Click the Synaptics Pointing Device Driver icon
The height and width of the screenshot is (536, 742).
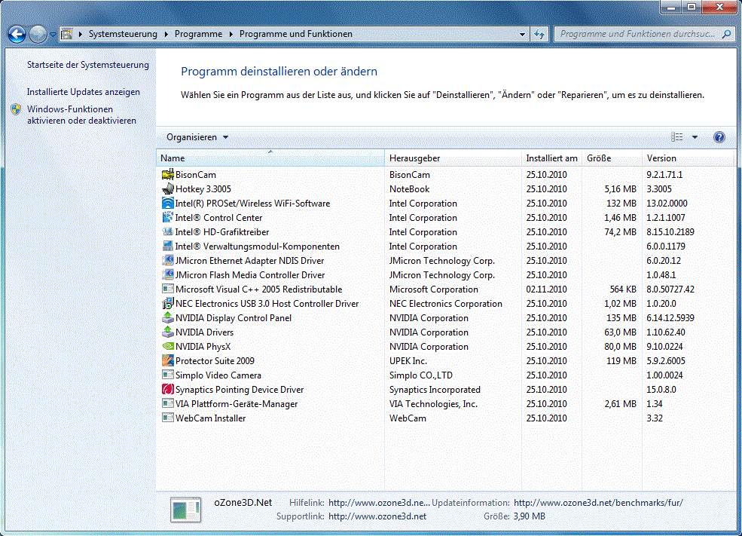(x=167, y=390)
